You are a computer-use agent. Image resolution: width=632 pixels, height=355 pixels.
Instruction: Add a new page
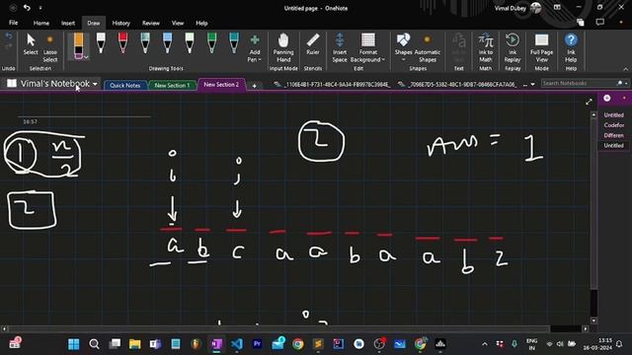[x=607, y=99]
